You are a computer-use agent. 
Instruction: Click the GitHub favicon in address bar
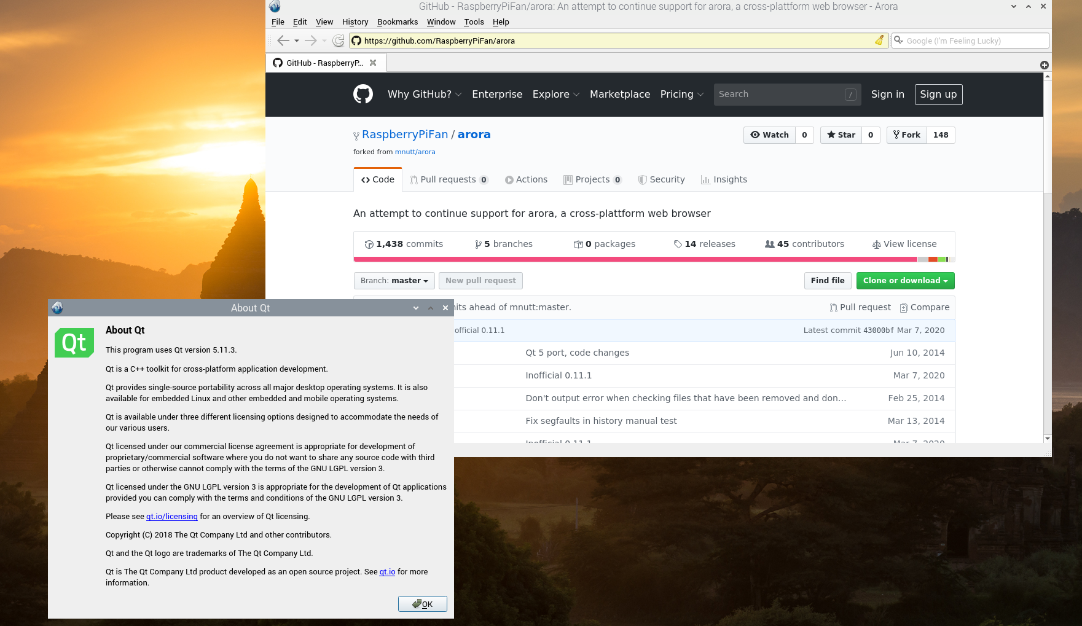[x=356, y=41]
